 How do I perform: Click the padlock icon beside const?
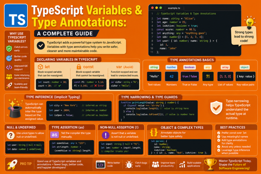(x=79, y=67)
